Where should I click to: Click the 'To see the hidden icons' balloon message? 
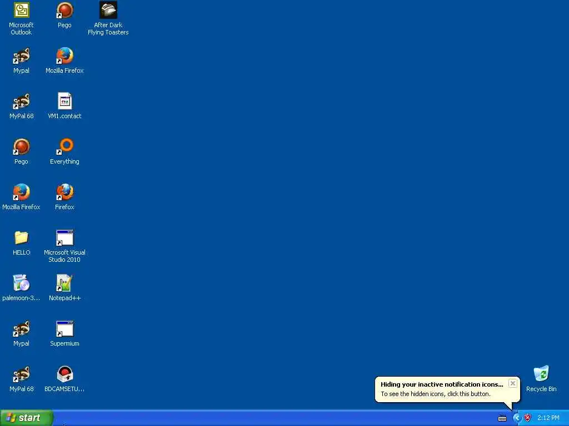click(x=436, y=394)
